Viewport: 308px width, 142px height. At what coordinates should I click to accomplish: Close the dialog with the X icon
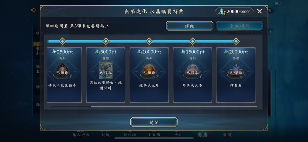tap(260, 12)
